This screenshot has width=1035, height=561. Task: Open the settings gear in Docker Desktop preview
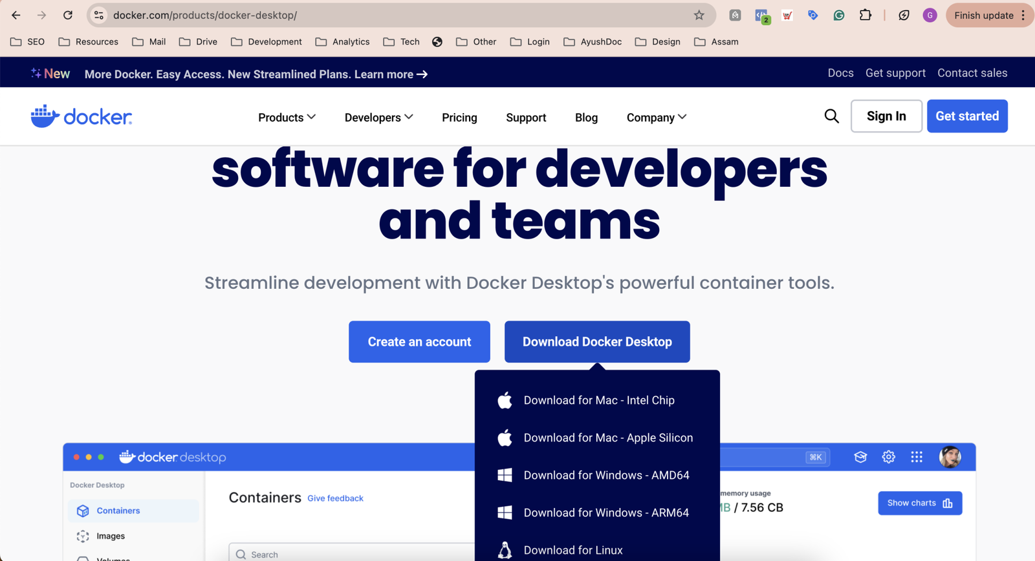click(889, 457)
